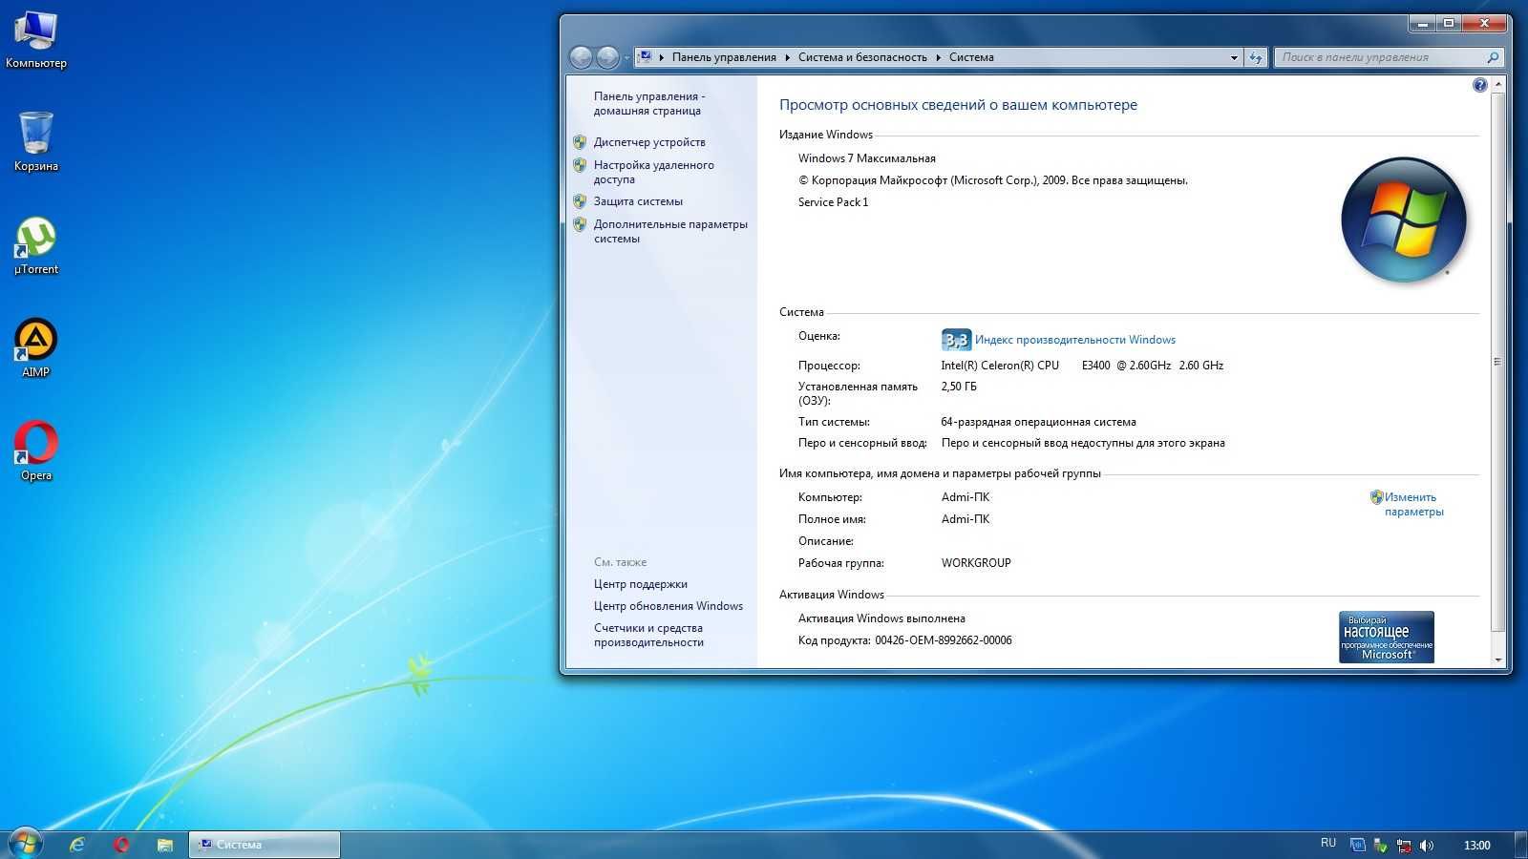This screenshot has width=1528, height=859.
Task: Click the 2,50 ГБ installed memory value
Action: (959, 387)
